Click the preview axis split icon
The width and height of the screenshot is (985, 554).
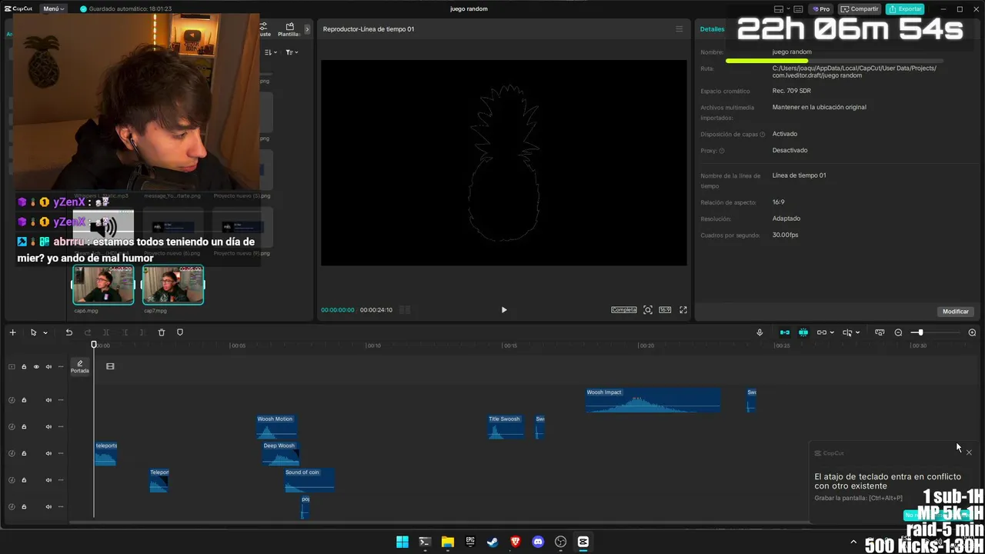847,332
